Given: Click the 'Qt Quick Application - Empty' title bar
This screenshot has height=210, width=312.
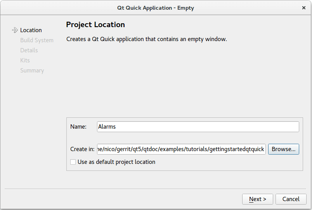Looking at the screenshot, I should coord(155,8).
